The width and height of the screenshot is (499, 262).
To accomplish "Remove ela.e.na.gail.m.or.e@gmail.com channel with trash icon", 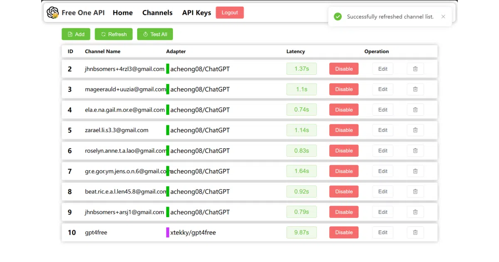I will 415,110.
